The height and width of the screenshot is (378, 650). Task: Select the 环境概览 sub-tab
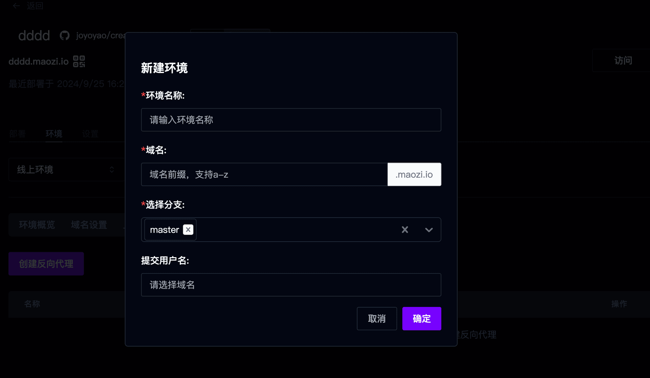pos(37,225)
